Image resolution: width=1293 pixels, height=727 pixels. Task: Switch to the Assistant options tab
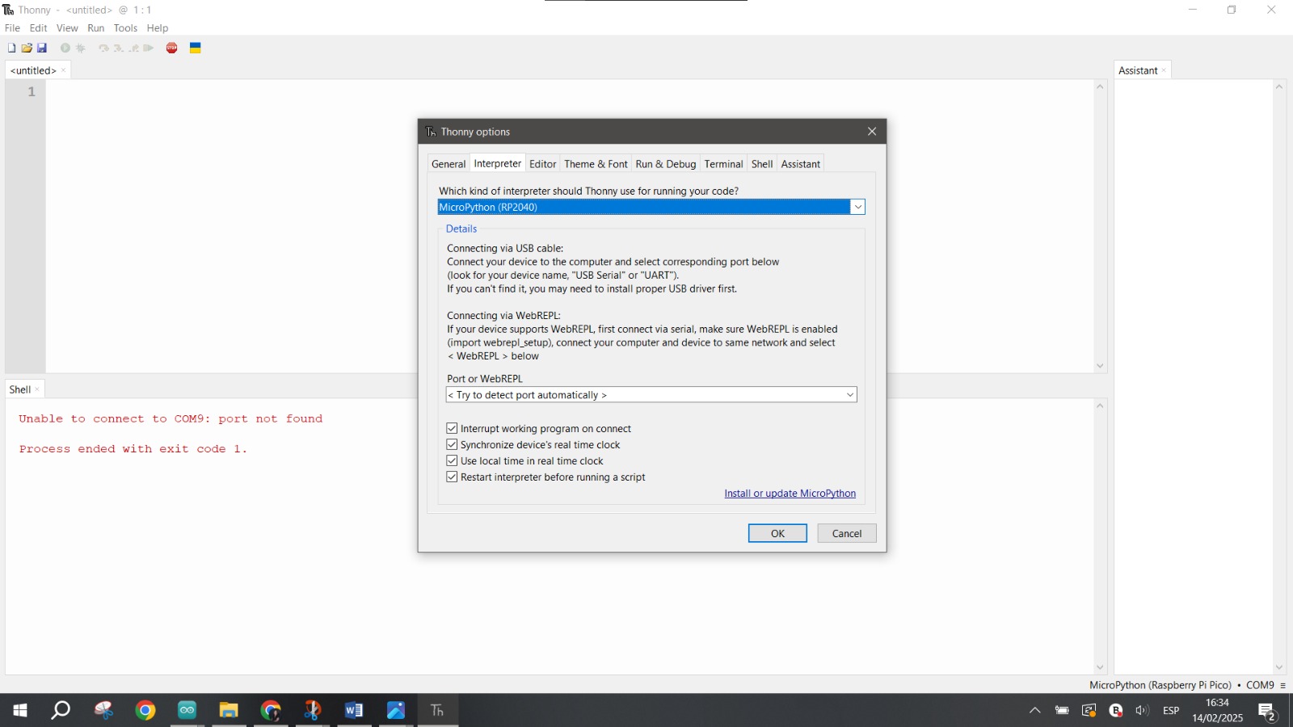801,164
